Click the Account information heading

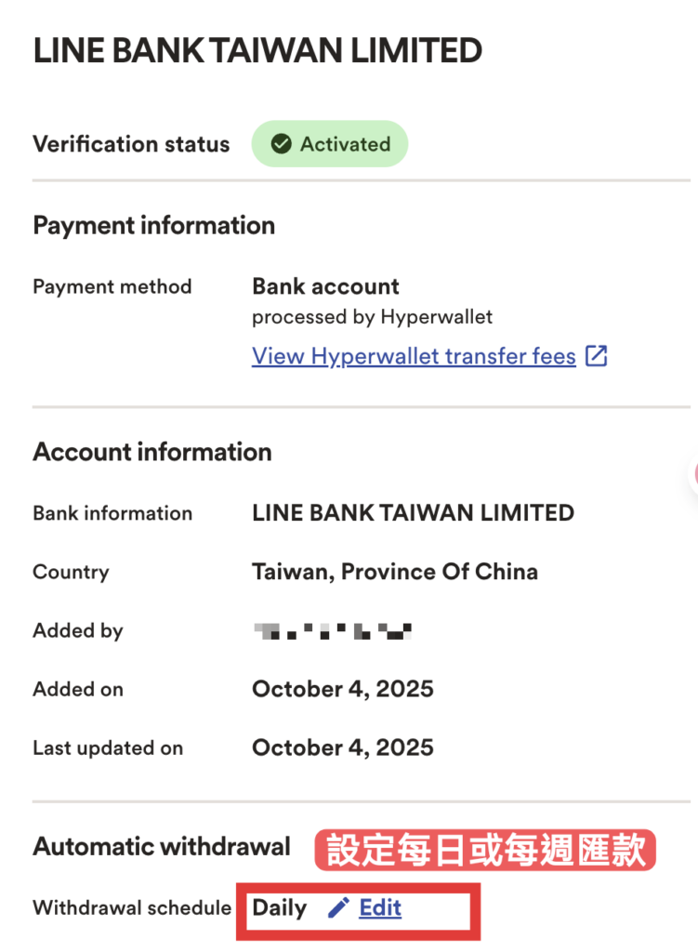pyautogui.click(x=152, y=452)
